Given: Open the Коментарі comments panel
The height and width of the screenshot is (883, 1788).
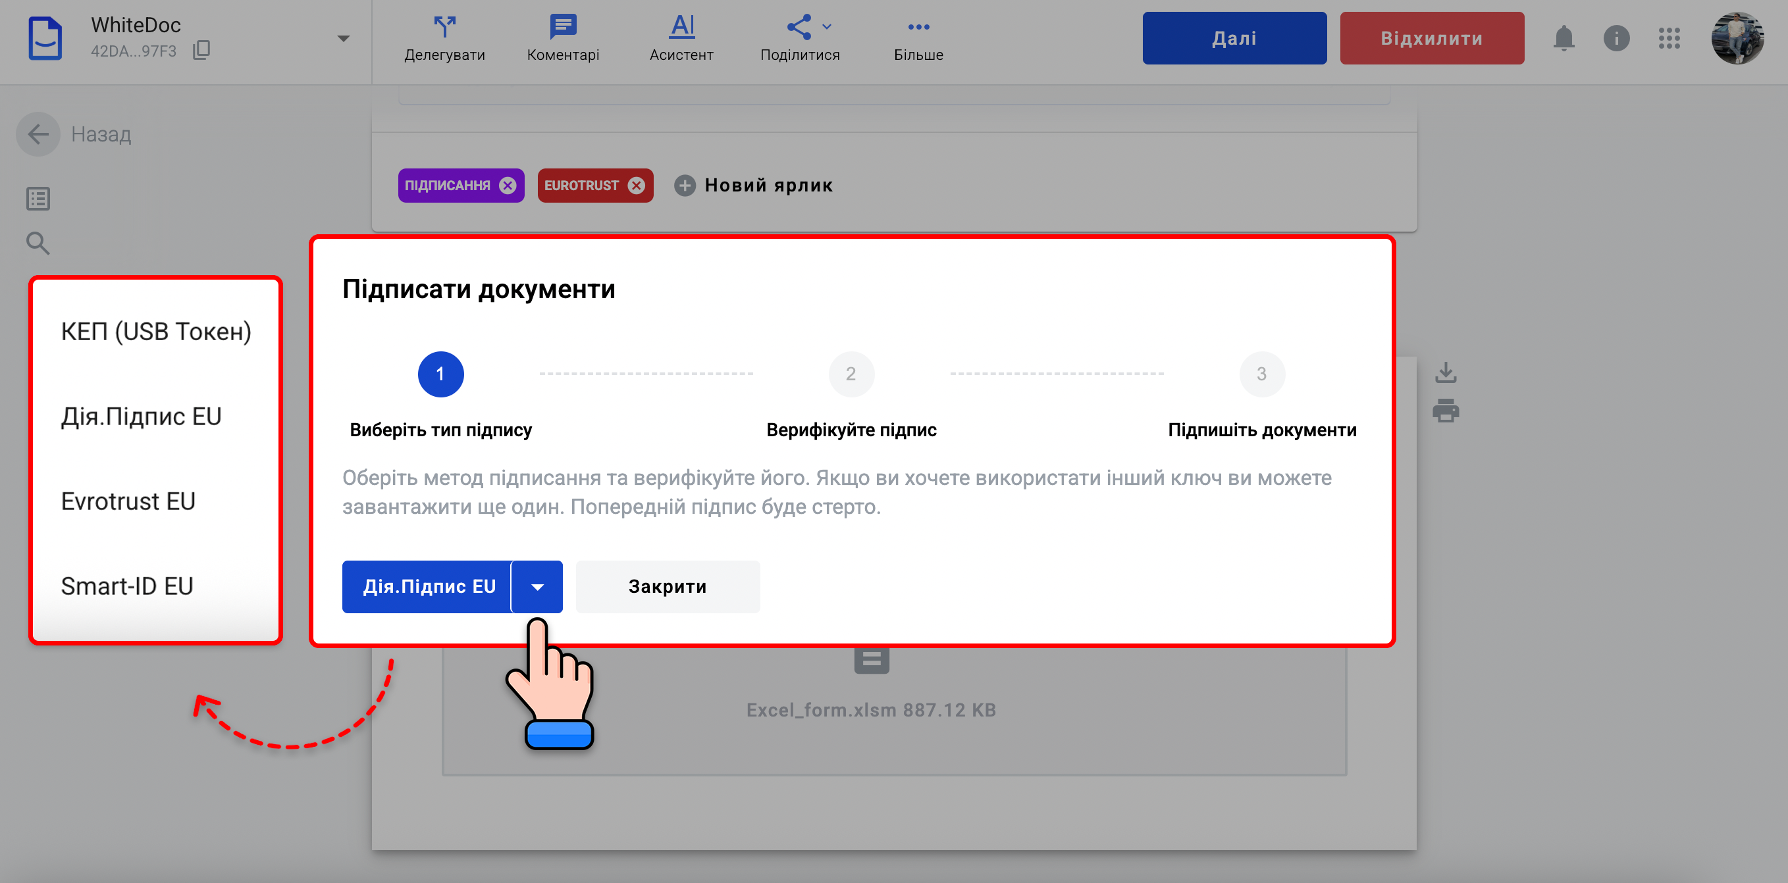Looking at the screenshot, I should 562,28.
